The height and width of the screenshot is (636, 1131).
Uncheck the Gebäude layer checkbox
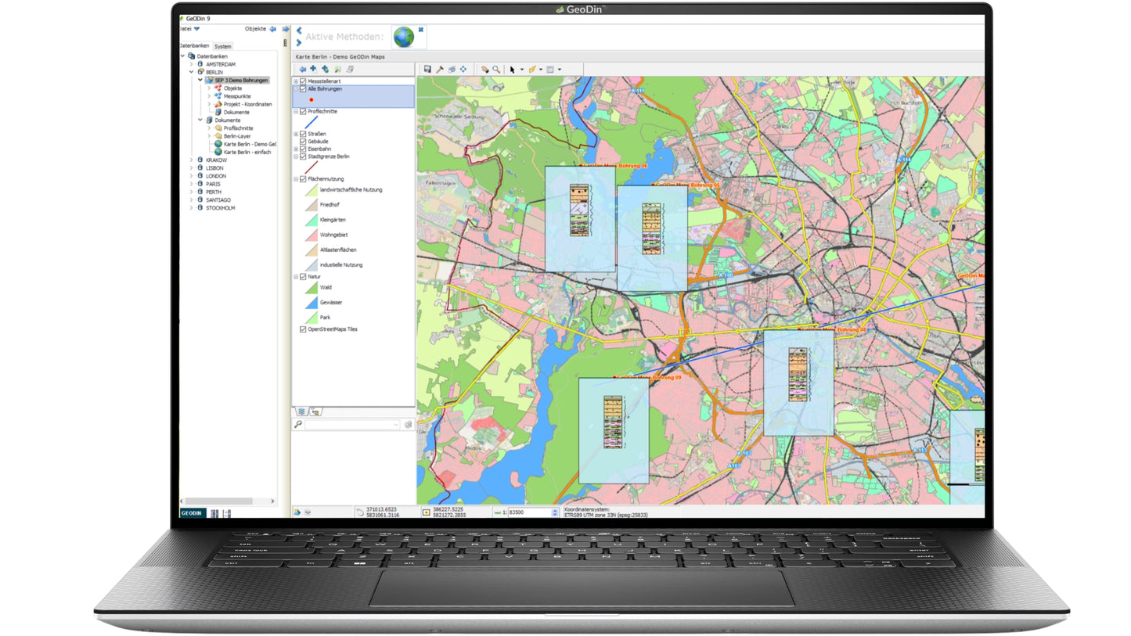pos(303,142)
